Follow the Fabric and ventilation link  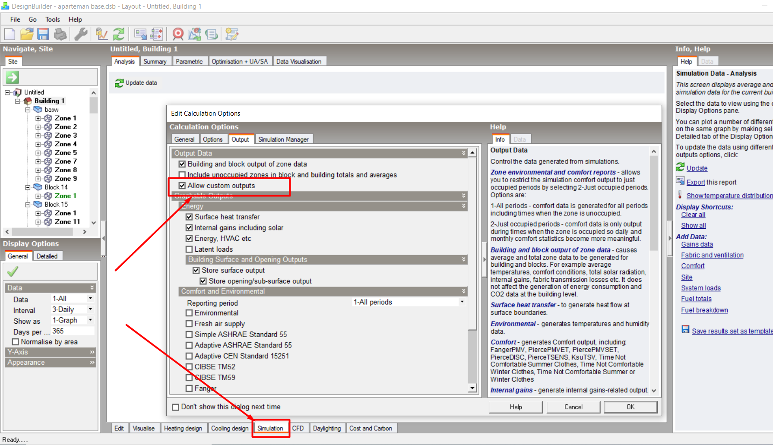coord(712,255)
